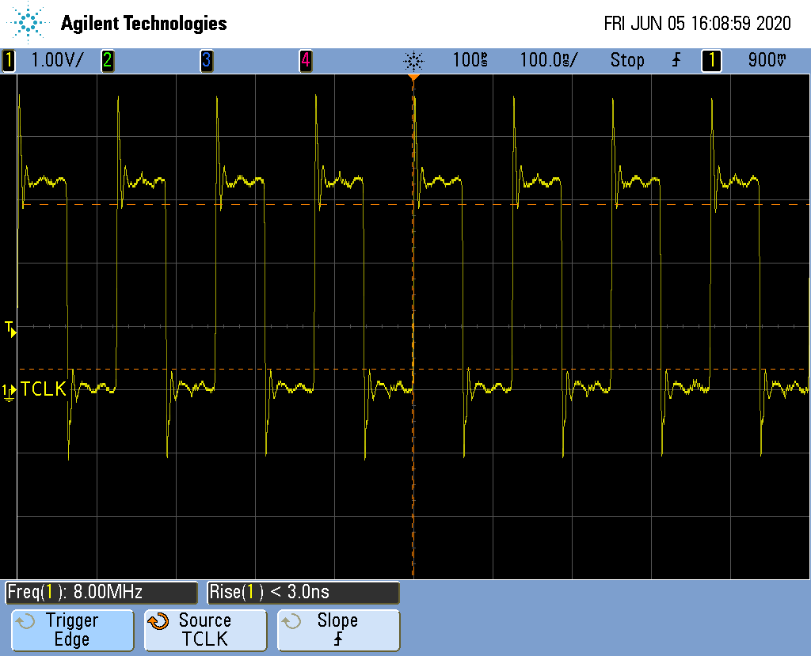Viewport: 811px width, 656px height.
Task: Click the rising edge trigger icon in status bar
Action: 676,60
